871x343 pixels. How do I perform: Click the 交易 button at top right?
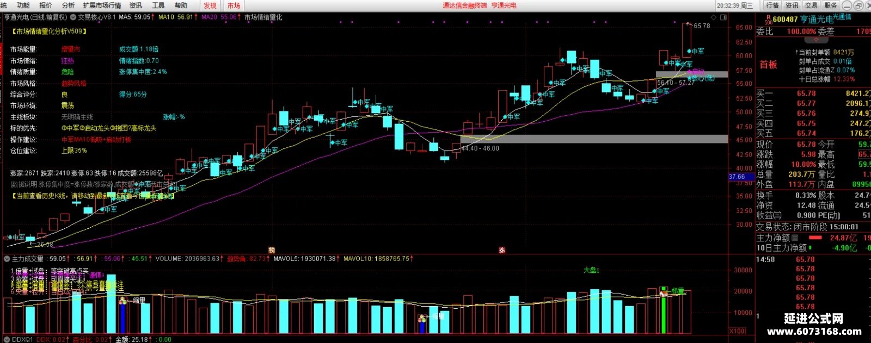click(811, 5)
